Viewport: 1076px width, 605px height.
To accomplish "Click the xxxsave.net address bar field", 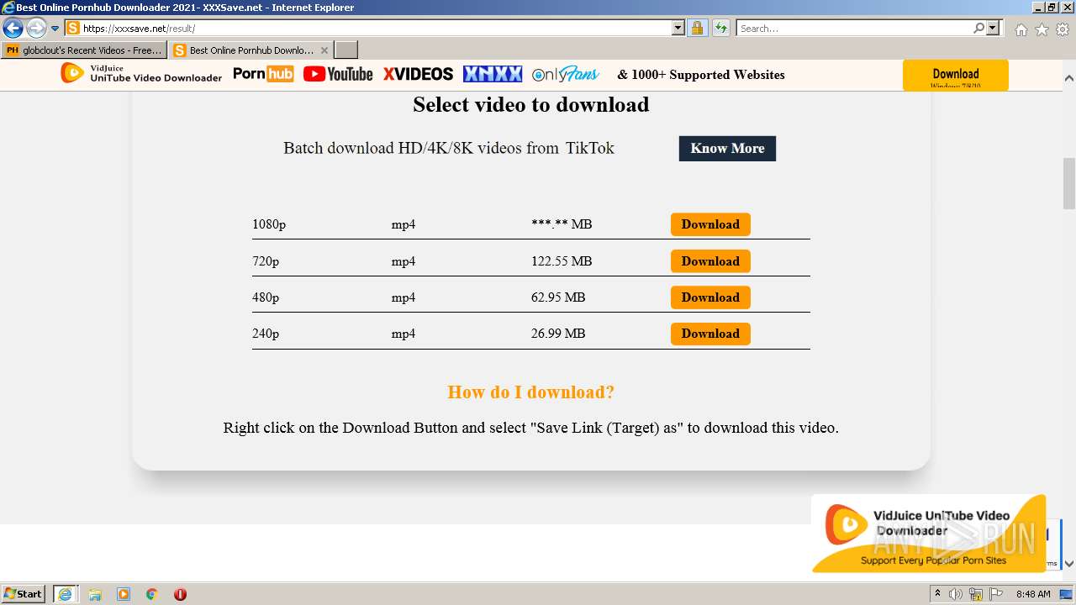I will 367,28.
